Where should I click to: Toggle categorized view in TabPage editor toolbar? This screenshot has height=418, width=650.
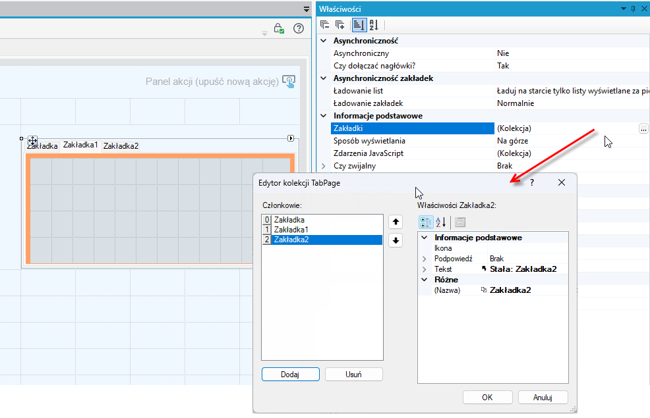(x=426, y=222)
